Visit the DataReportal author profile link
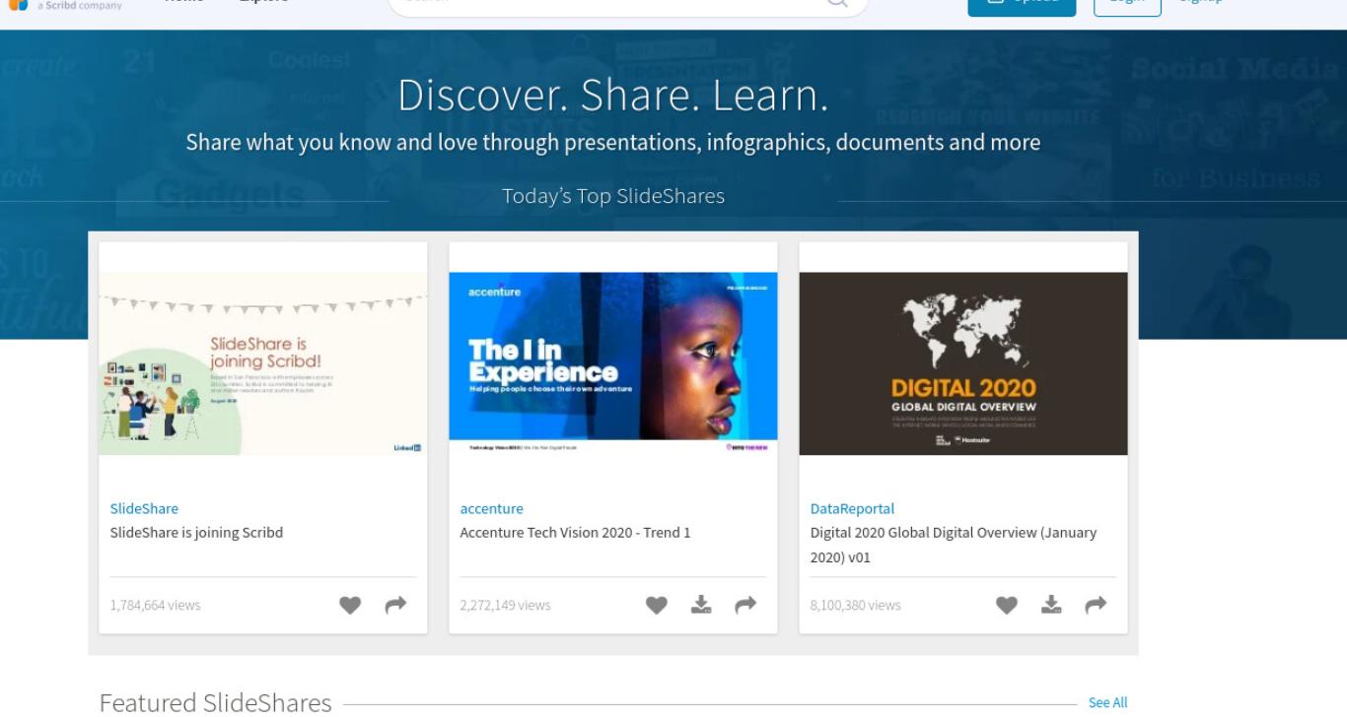The image size is (1347, 717). [852, 508]
